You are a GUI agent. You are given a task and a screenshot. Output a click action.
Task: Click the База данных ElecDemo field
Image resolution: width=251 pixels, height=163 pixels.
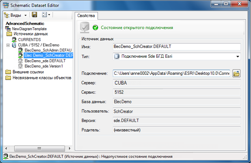click(177, 102)
